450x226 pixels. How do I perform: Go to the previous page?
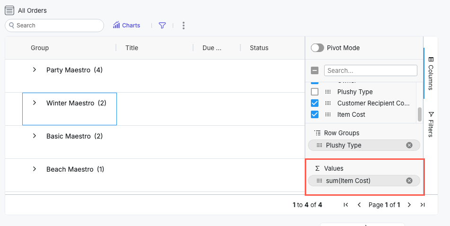(359, 205)
